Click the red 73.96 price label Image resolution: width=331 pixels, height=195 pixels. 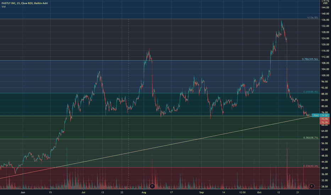tap(325, 119)
